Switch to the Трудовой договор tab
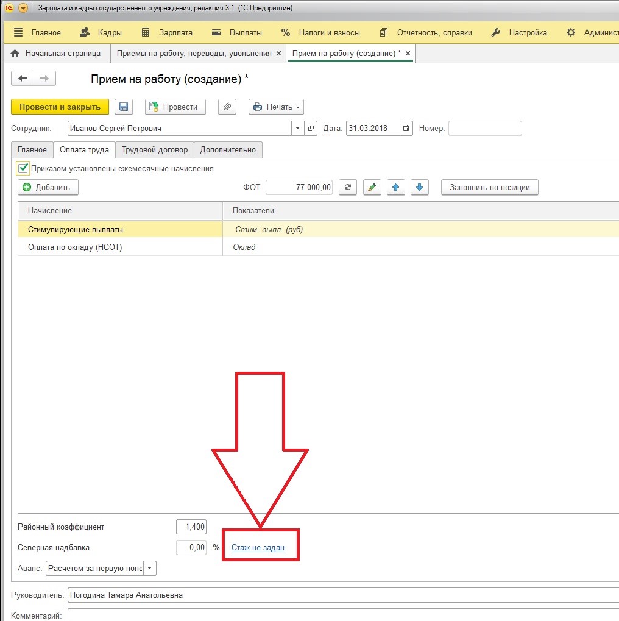 (155, 150)
